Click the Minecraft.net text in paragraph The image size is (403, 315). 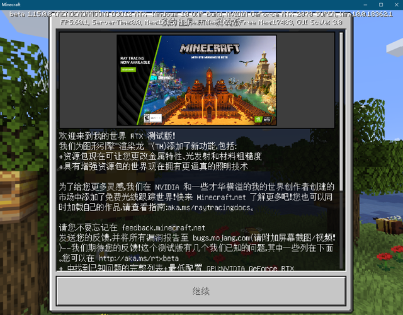click(221, 197)
